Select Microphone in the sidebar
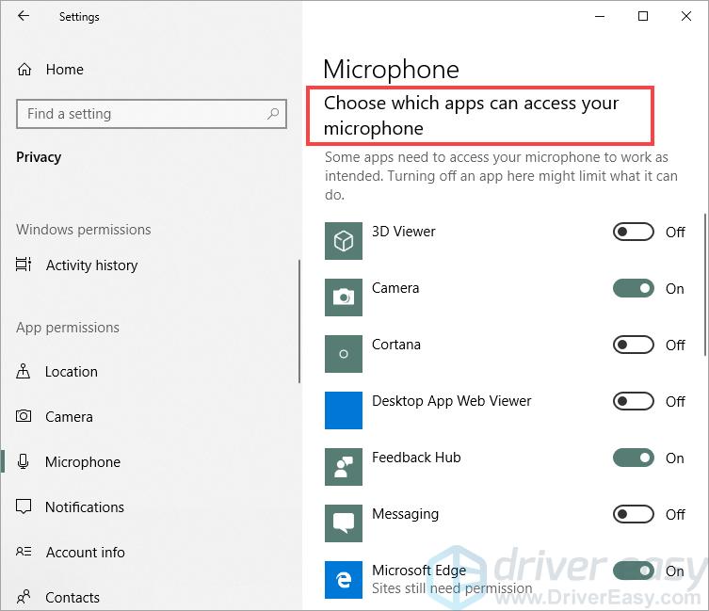 coord(83,461)
